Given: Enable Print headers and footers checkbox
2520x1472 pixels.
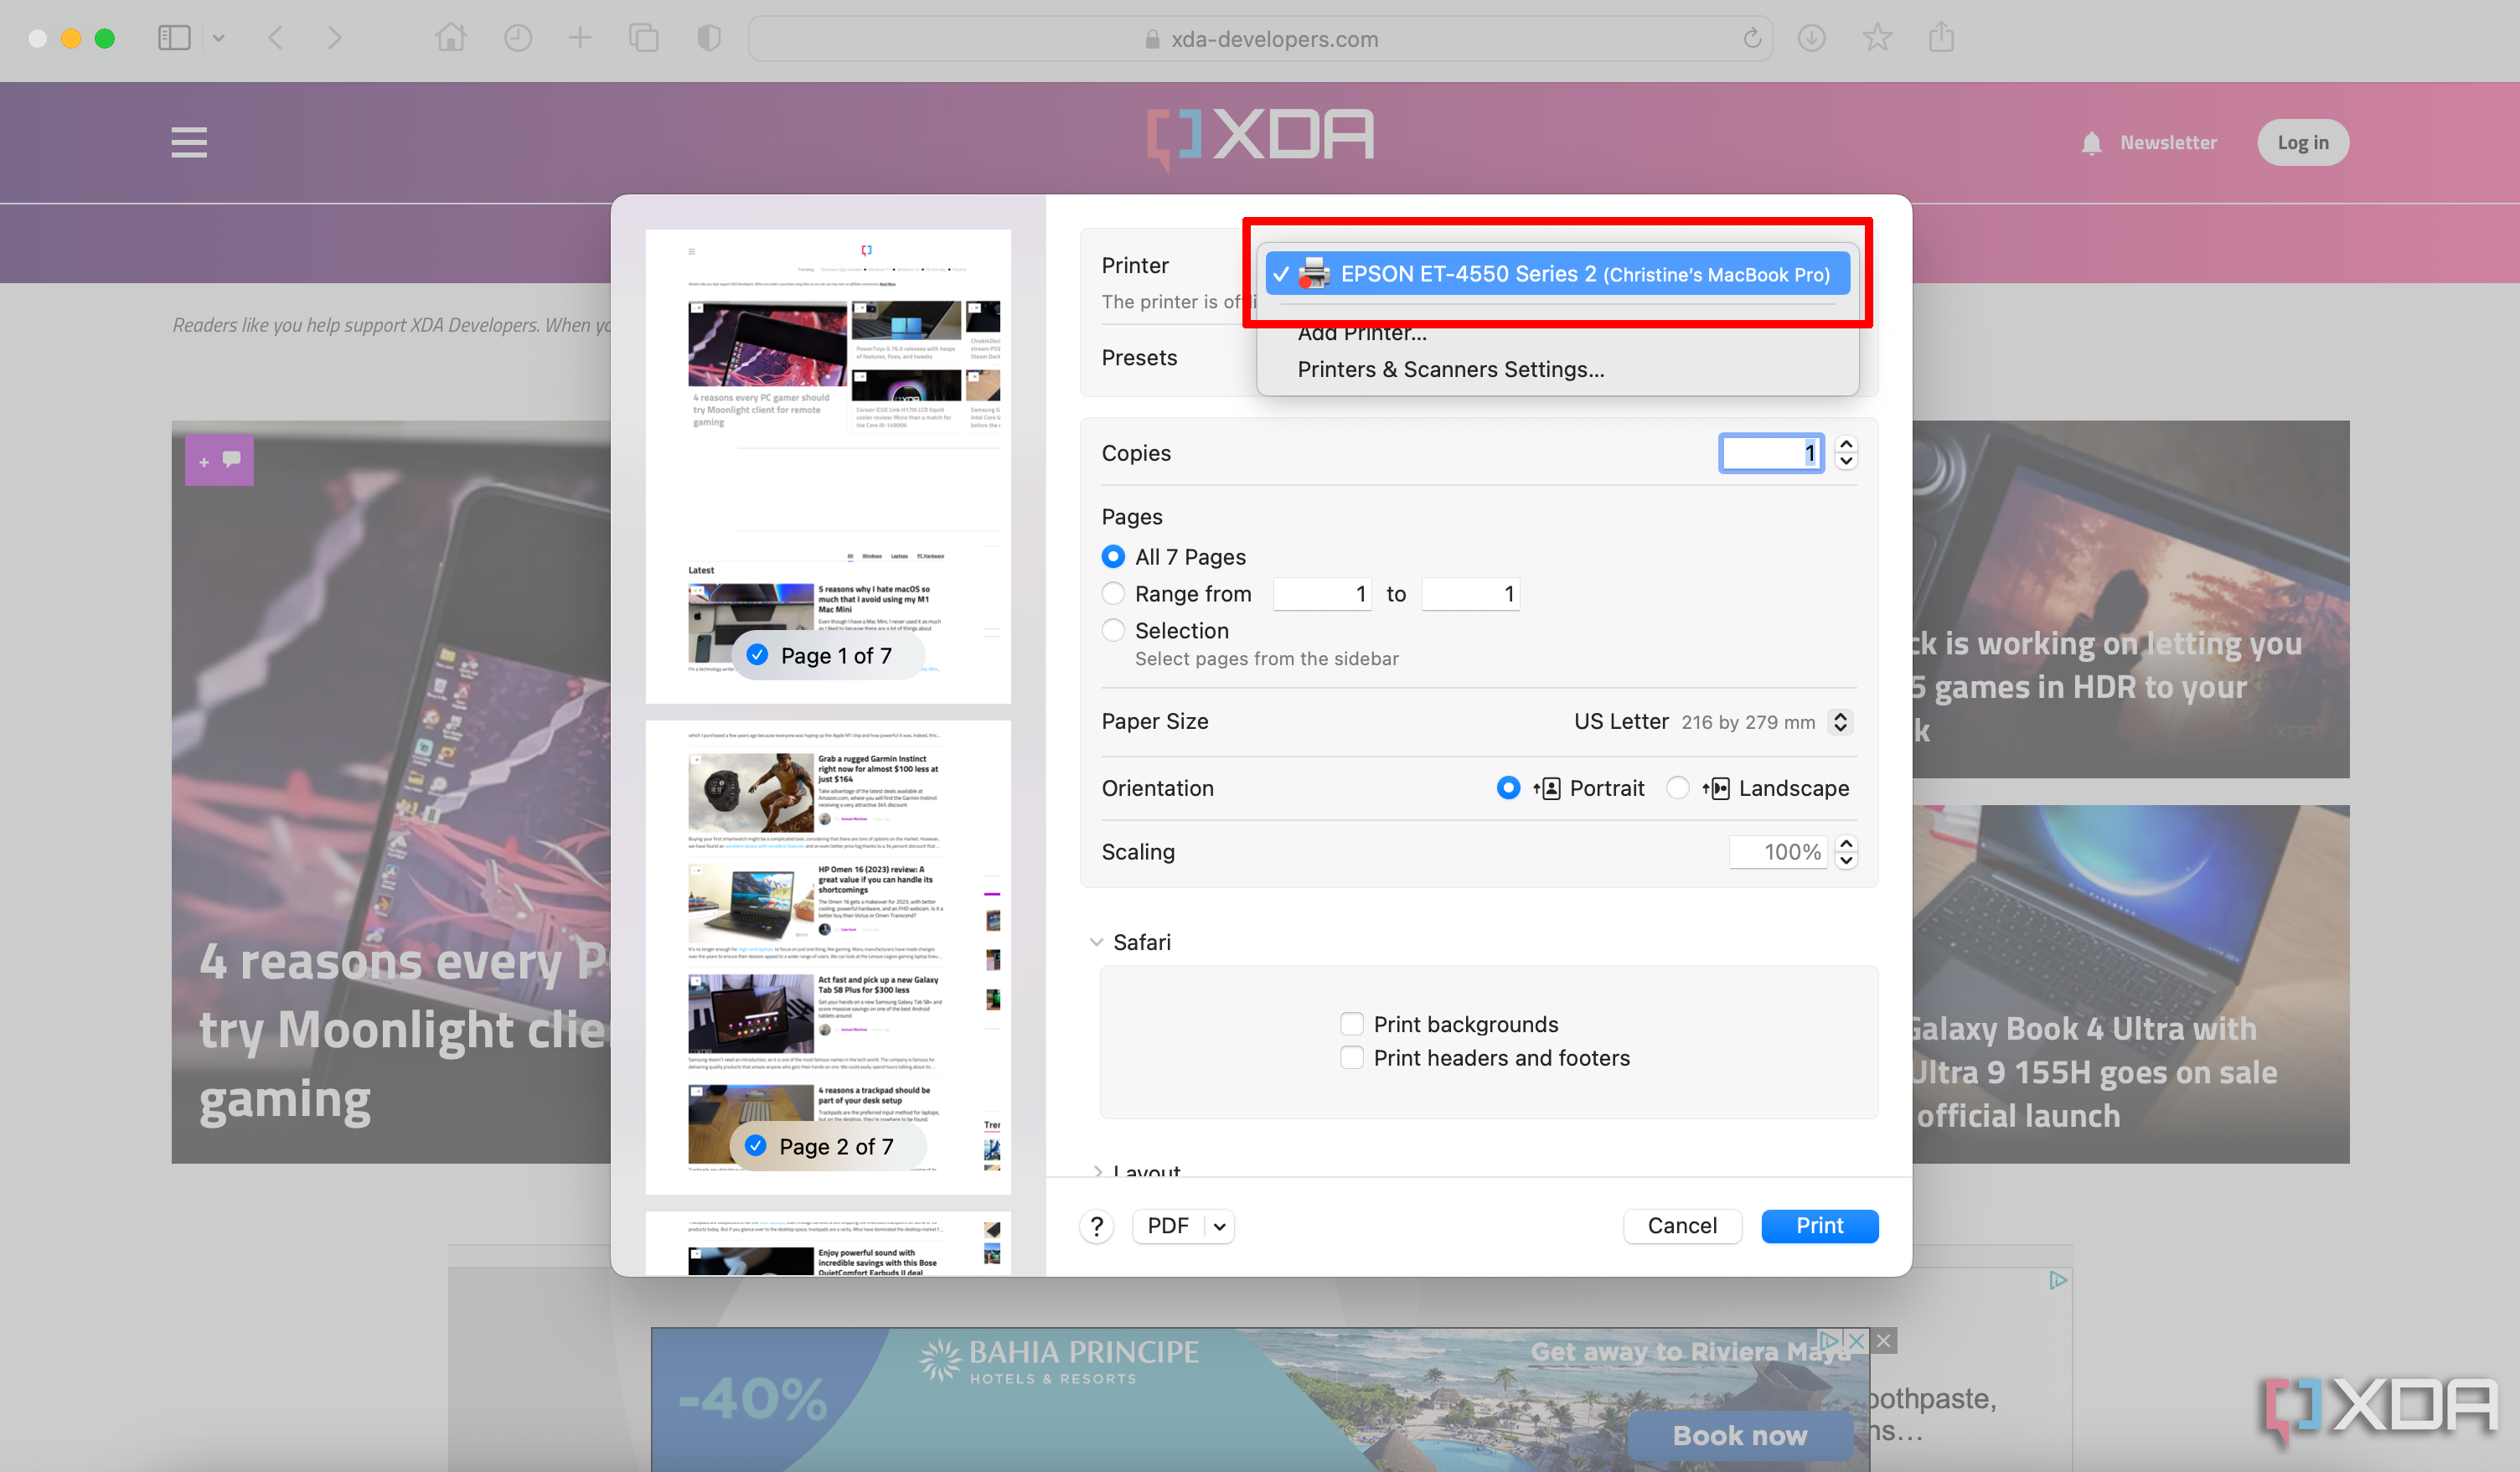Looking at the screenshot, I should click(x=1351, y=1058).
